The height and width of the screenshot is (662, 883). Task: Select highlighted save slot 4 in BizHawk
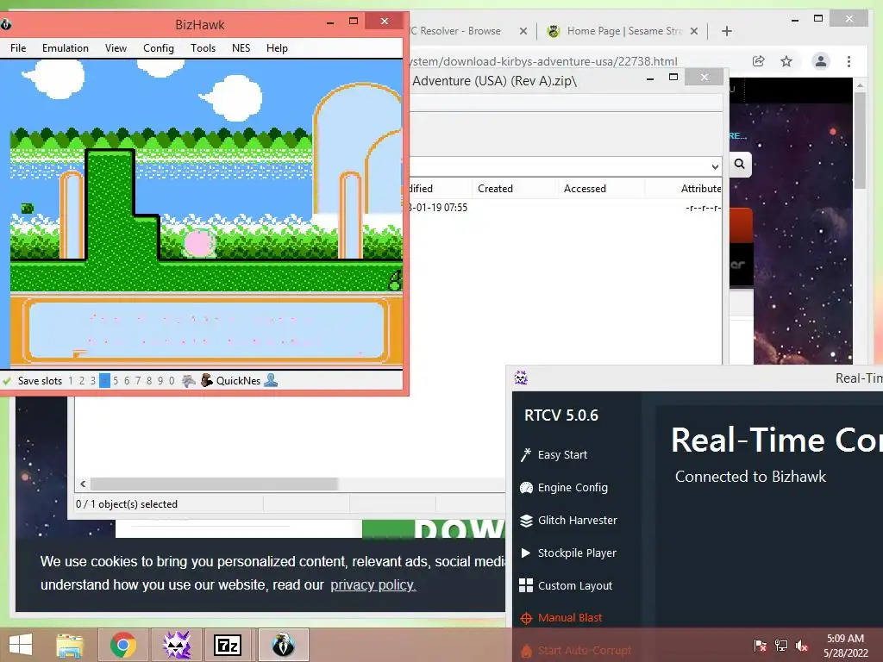point(104,380)
